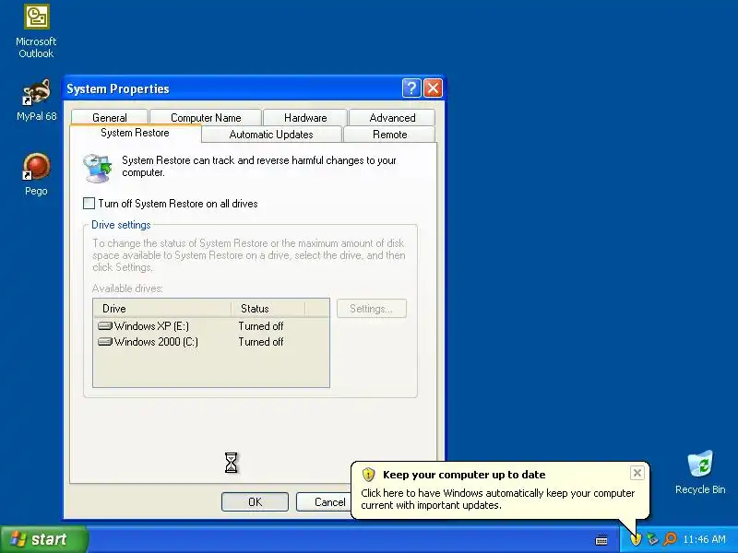
Task: Check Turn off System Restore on all drives
Action: [89, 203]
